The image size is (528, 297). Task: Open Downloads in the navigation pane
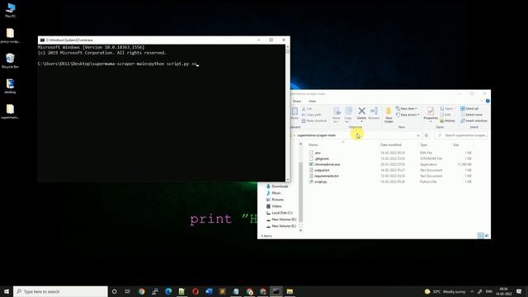277,186
